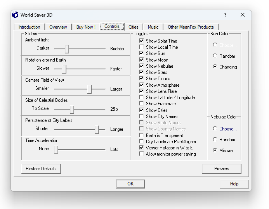Screen dimensions: 269x209
Task: Confirm with the OK button
Action: tap(130, 184)
